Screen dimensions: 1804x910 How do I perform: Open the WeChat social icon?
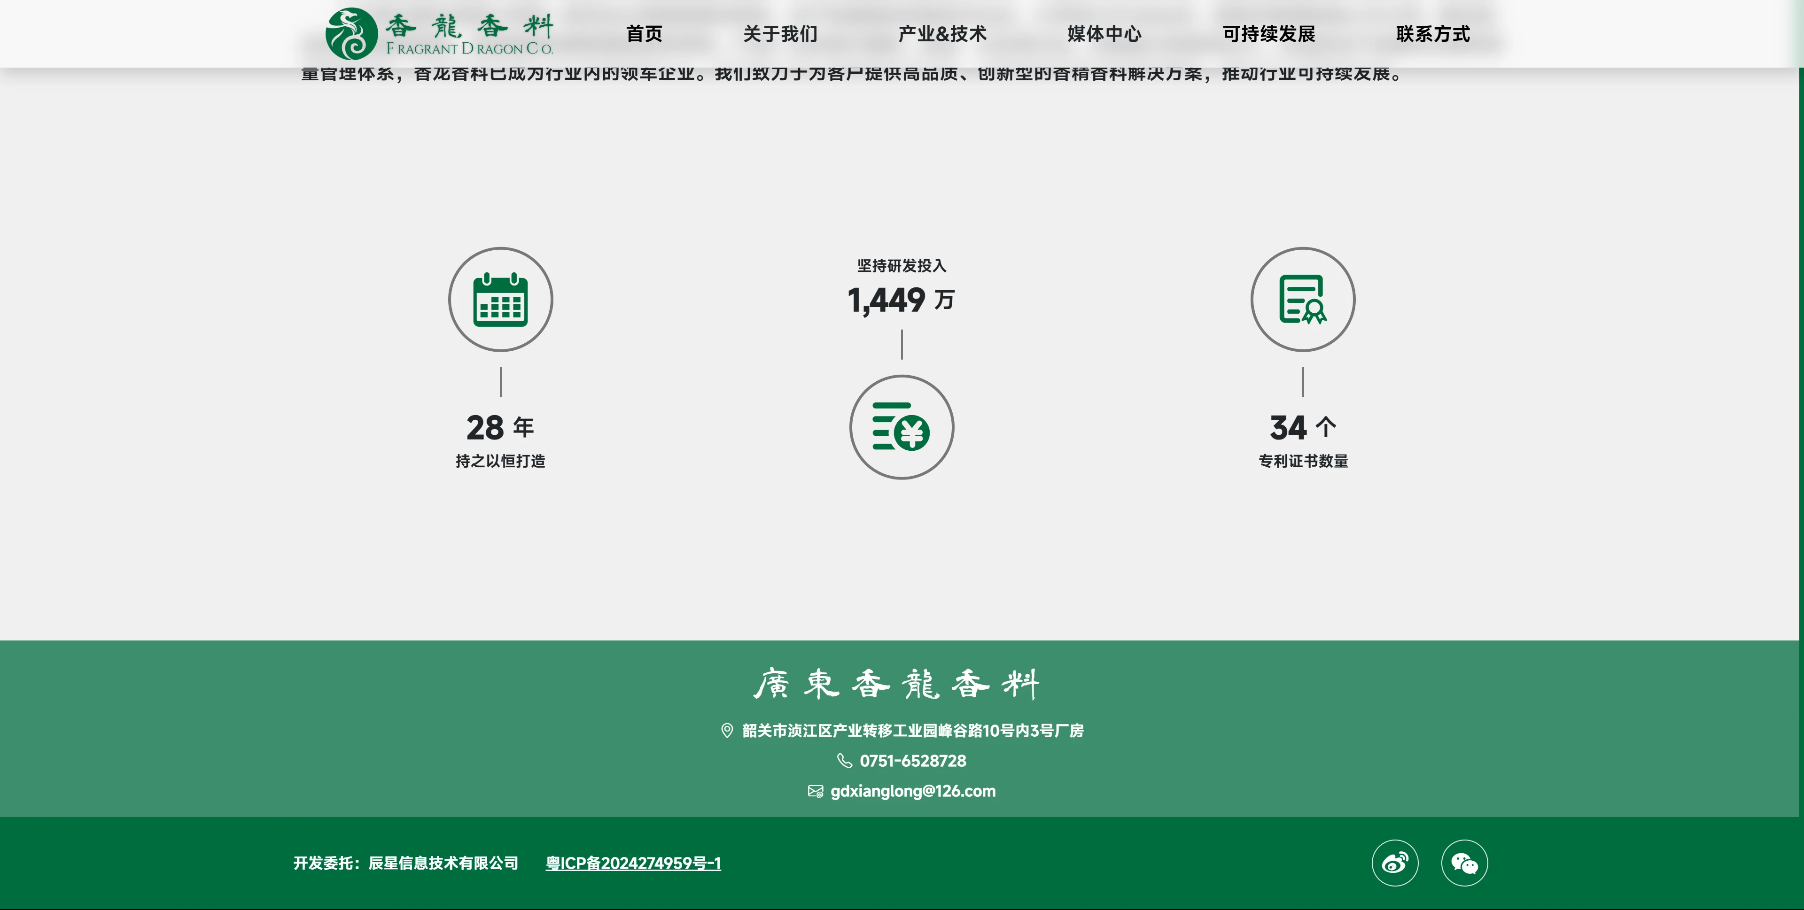[1464, 863]
